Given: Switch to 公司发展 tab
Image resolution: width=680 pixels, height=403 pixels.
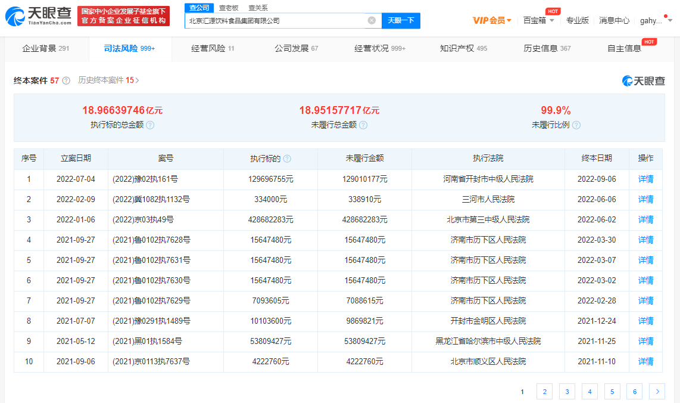Looking at the screenshot, I should tap(296, 48).
